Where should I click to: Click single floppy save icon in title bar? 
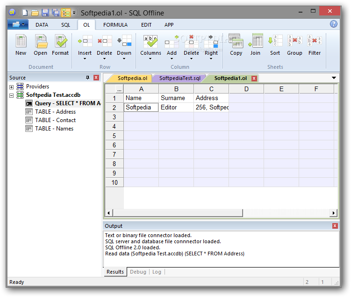(45, 13)
